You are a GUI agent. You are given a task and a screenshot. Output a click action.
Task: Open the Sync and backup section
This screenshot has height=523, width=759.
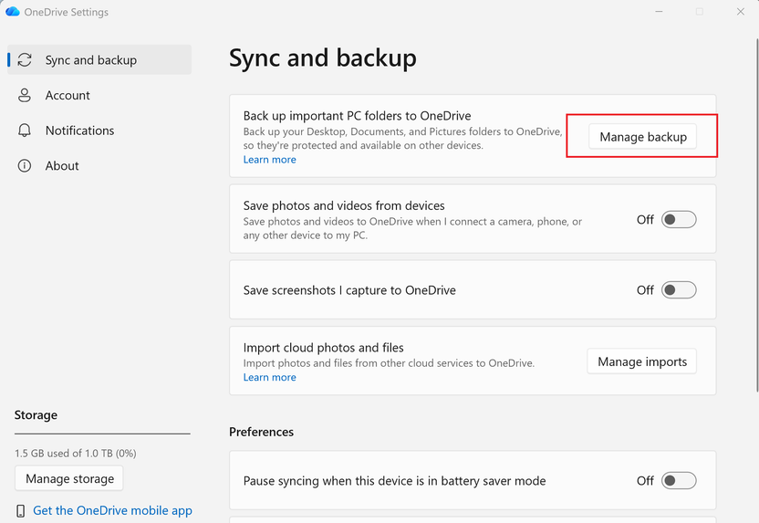click(99, 60)
